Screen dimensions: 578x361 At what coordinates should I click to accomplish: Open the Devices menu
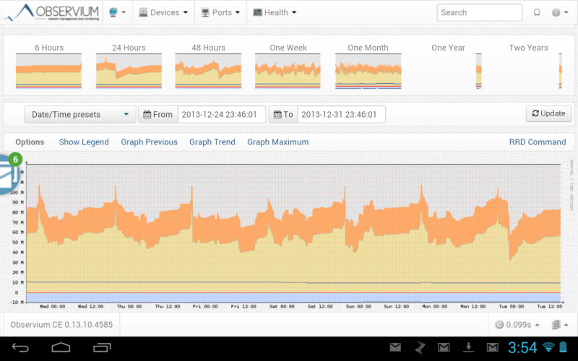(163, 12)
